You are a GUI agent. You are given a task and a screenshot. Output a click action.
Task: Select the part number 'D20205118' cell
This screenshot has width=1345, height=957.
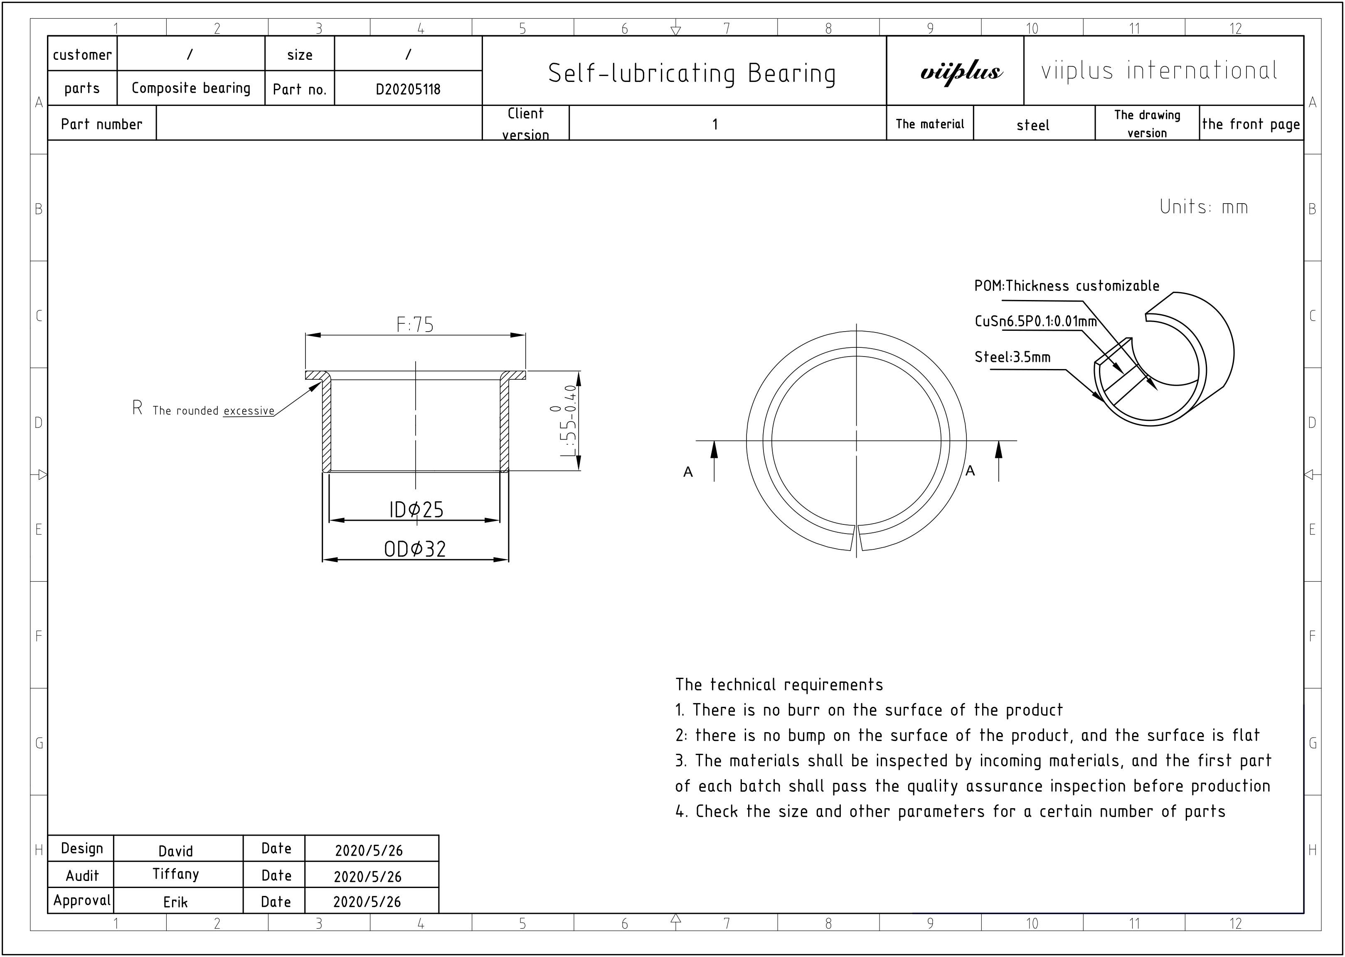click(x=409, y=89)
